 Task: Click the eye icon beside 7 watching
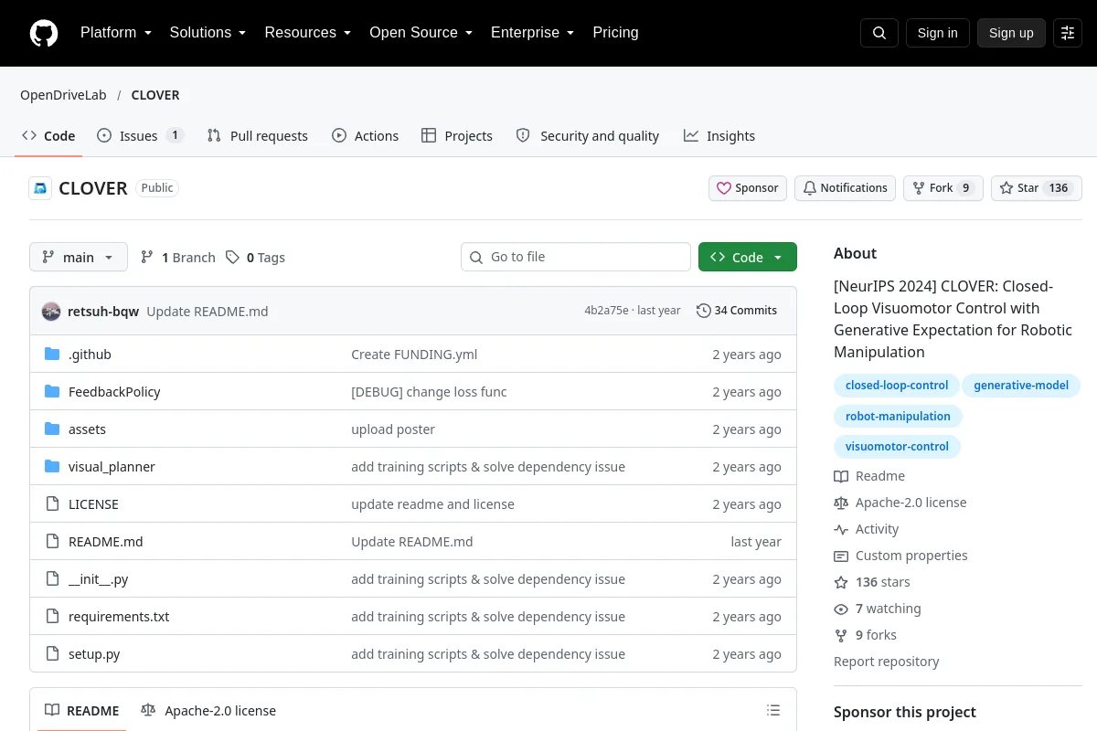(841, 609)
